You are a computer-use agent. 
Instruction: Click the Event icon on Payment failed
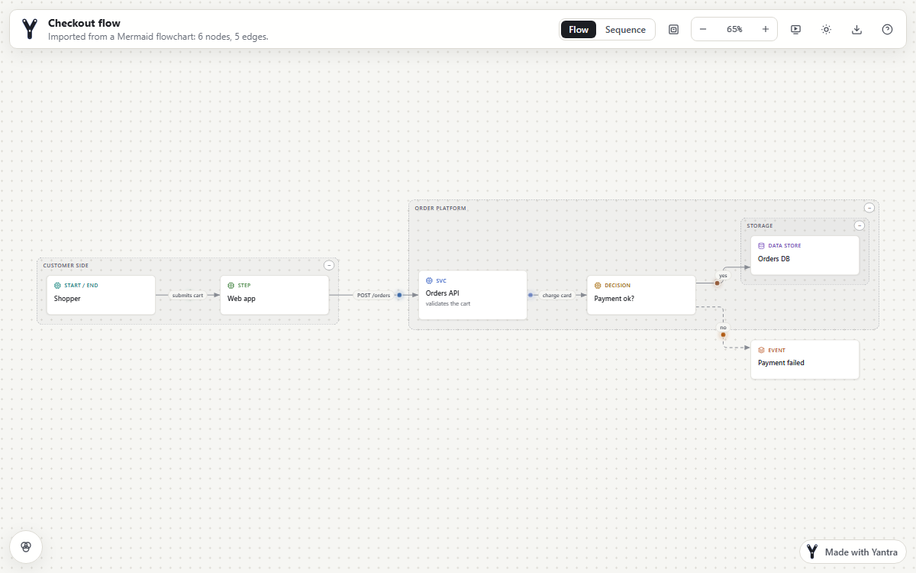(761, 350)
